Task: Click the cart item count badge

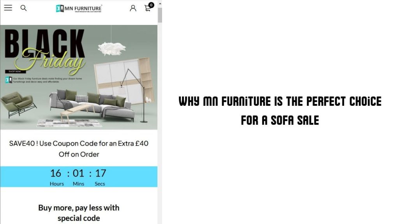Action: click(151, 5)
